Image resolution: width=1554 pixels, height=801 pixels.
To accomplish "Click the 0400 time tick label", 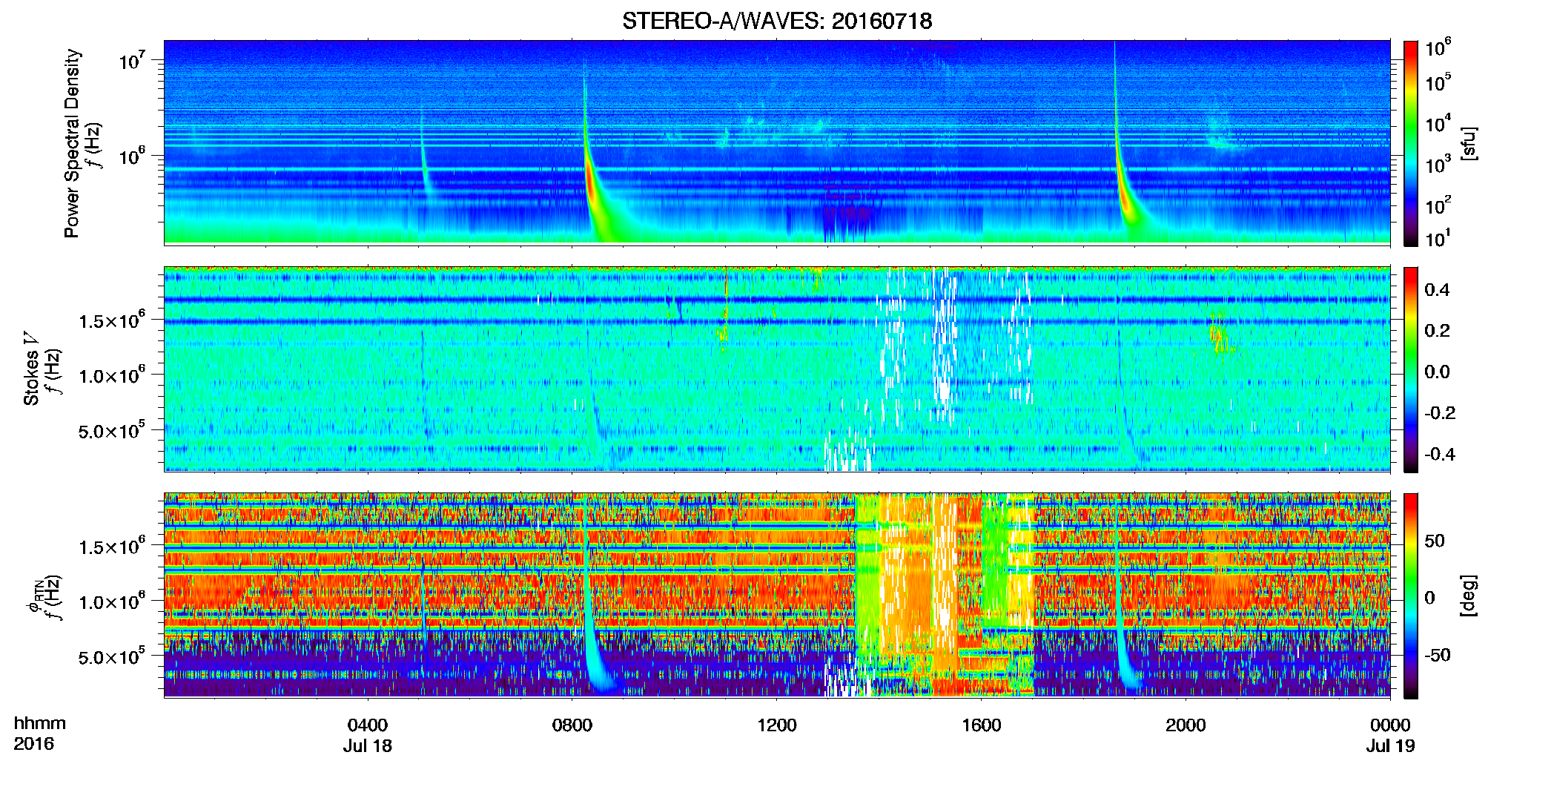I will tap(368, 725).
